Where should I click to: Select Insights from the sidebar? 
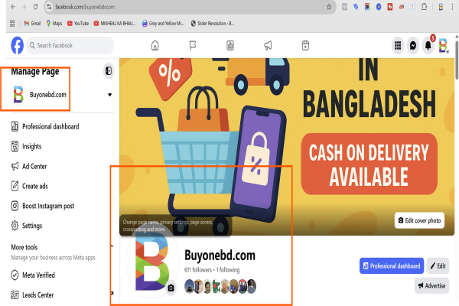click(x=31, y=146)
